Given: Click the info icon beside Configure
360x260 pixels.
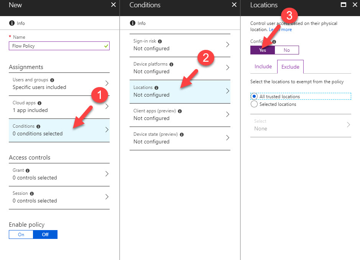Looking at the screenshot, I should (274, 41).
